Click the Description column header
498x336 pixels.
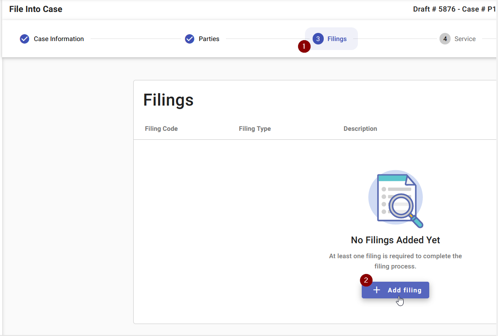coord(360,128)
